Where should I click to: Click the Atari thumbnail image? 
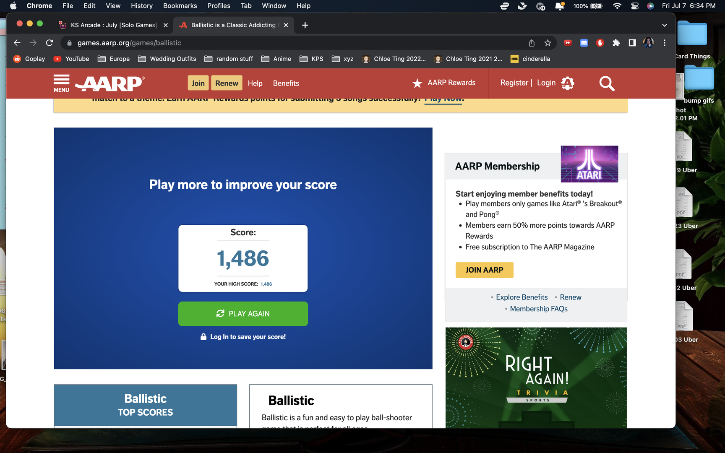[589, 164]
